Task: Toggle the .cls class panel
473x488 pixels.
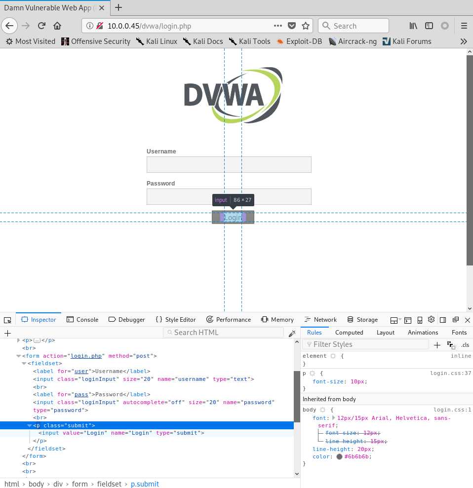Action: pos(465,345)
